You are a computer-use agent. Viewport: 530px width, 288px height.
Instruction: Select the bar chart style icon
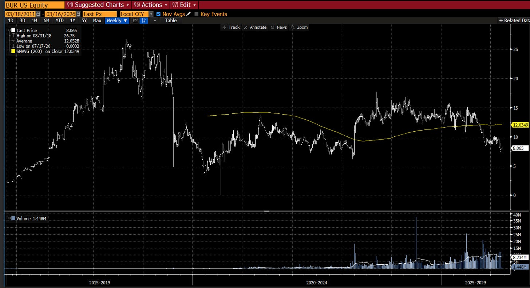pyautogui.click(x=144, y=21)
